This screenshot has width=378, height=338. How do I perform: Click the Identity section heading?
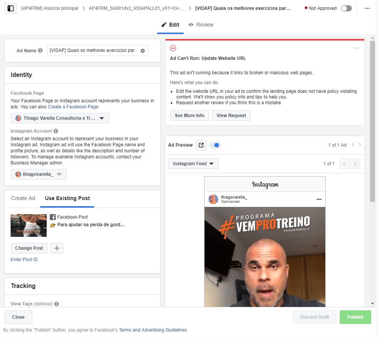pyautogui.click(x=21, y=75)
